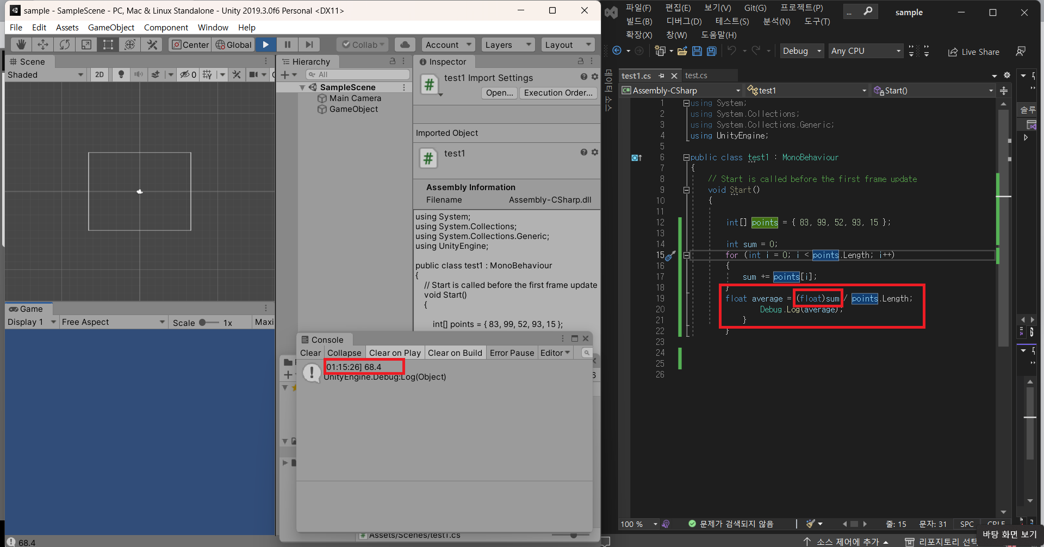Open the Shaded draw mode dropdown
1044x547 pixels.
coord(46,74)
